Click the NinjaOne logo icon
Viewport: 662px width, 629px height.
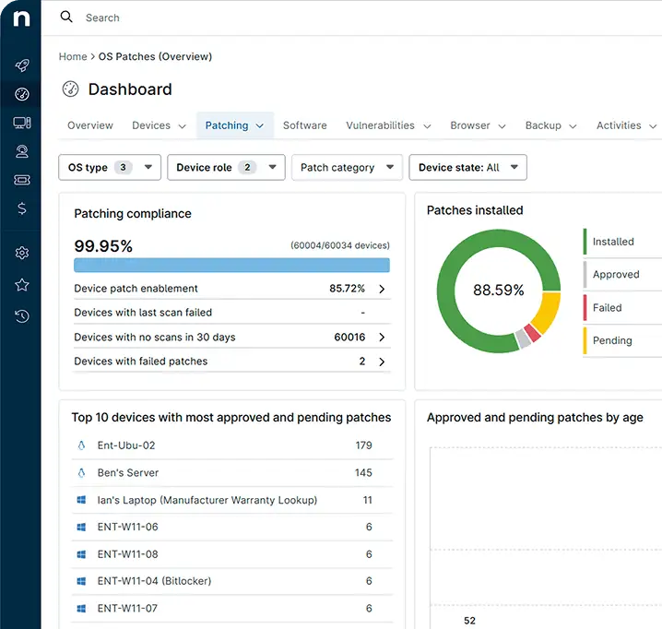coord(21,18)
